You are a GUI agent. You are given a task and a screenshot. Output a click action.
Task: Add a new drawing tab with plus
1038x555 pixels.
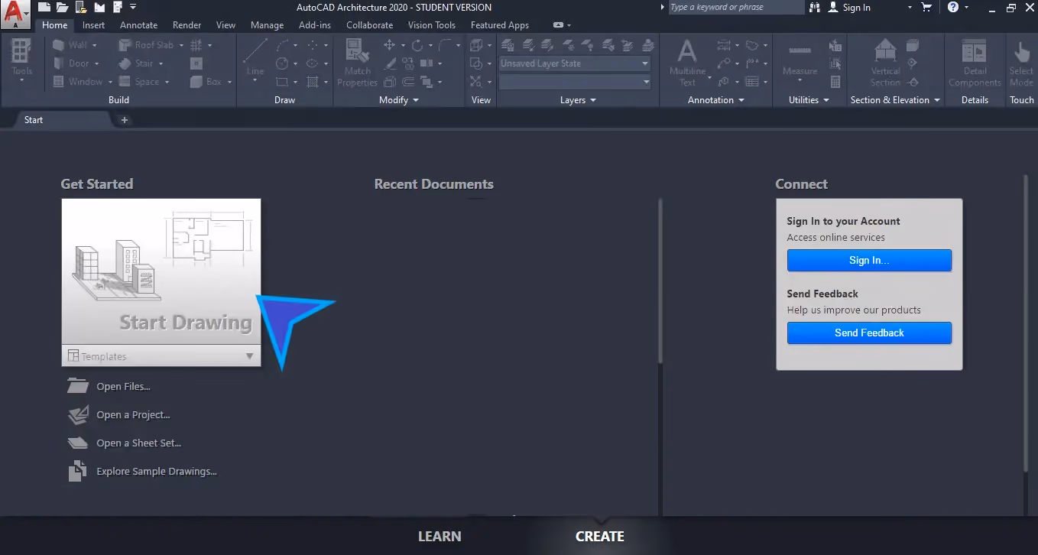click(124, 120)
